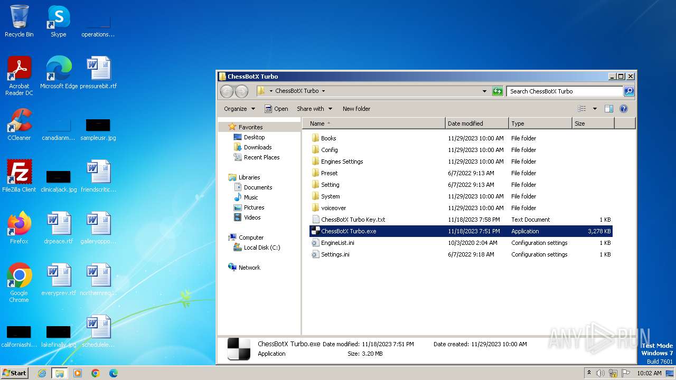Expand the Organize menu

239,109
